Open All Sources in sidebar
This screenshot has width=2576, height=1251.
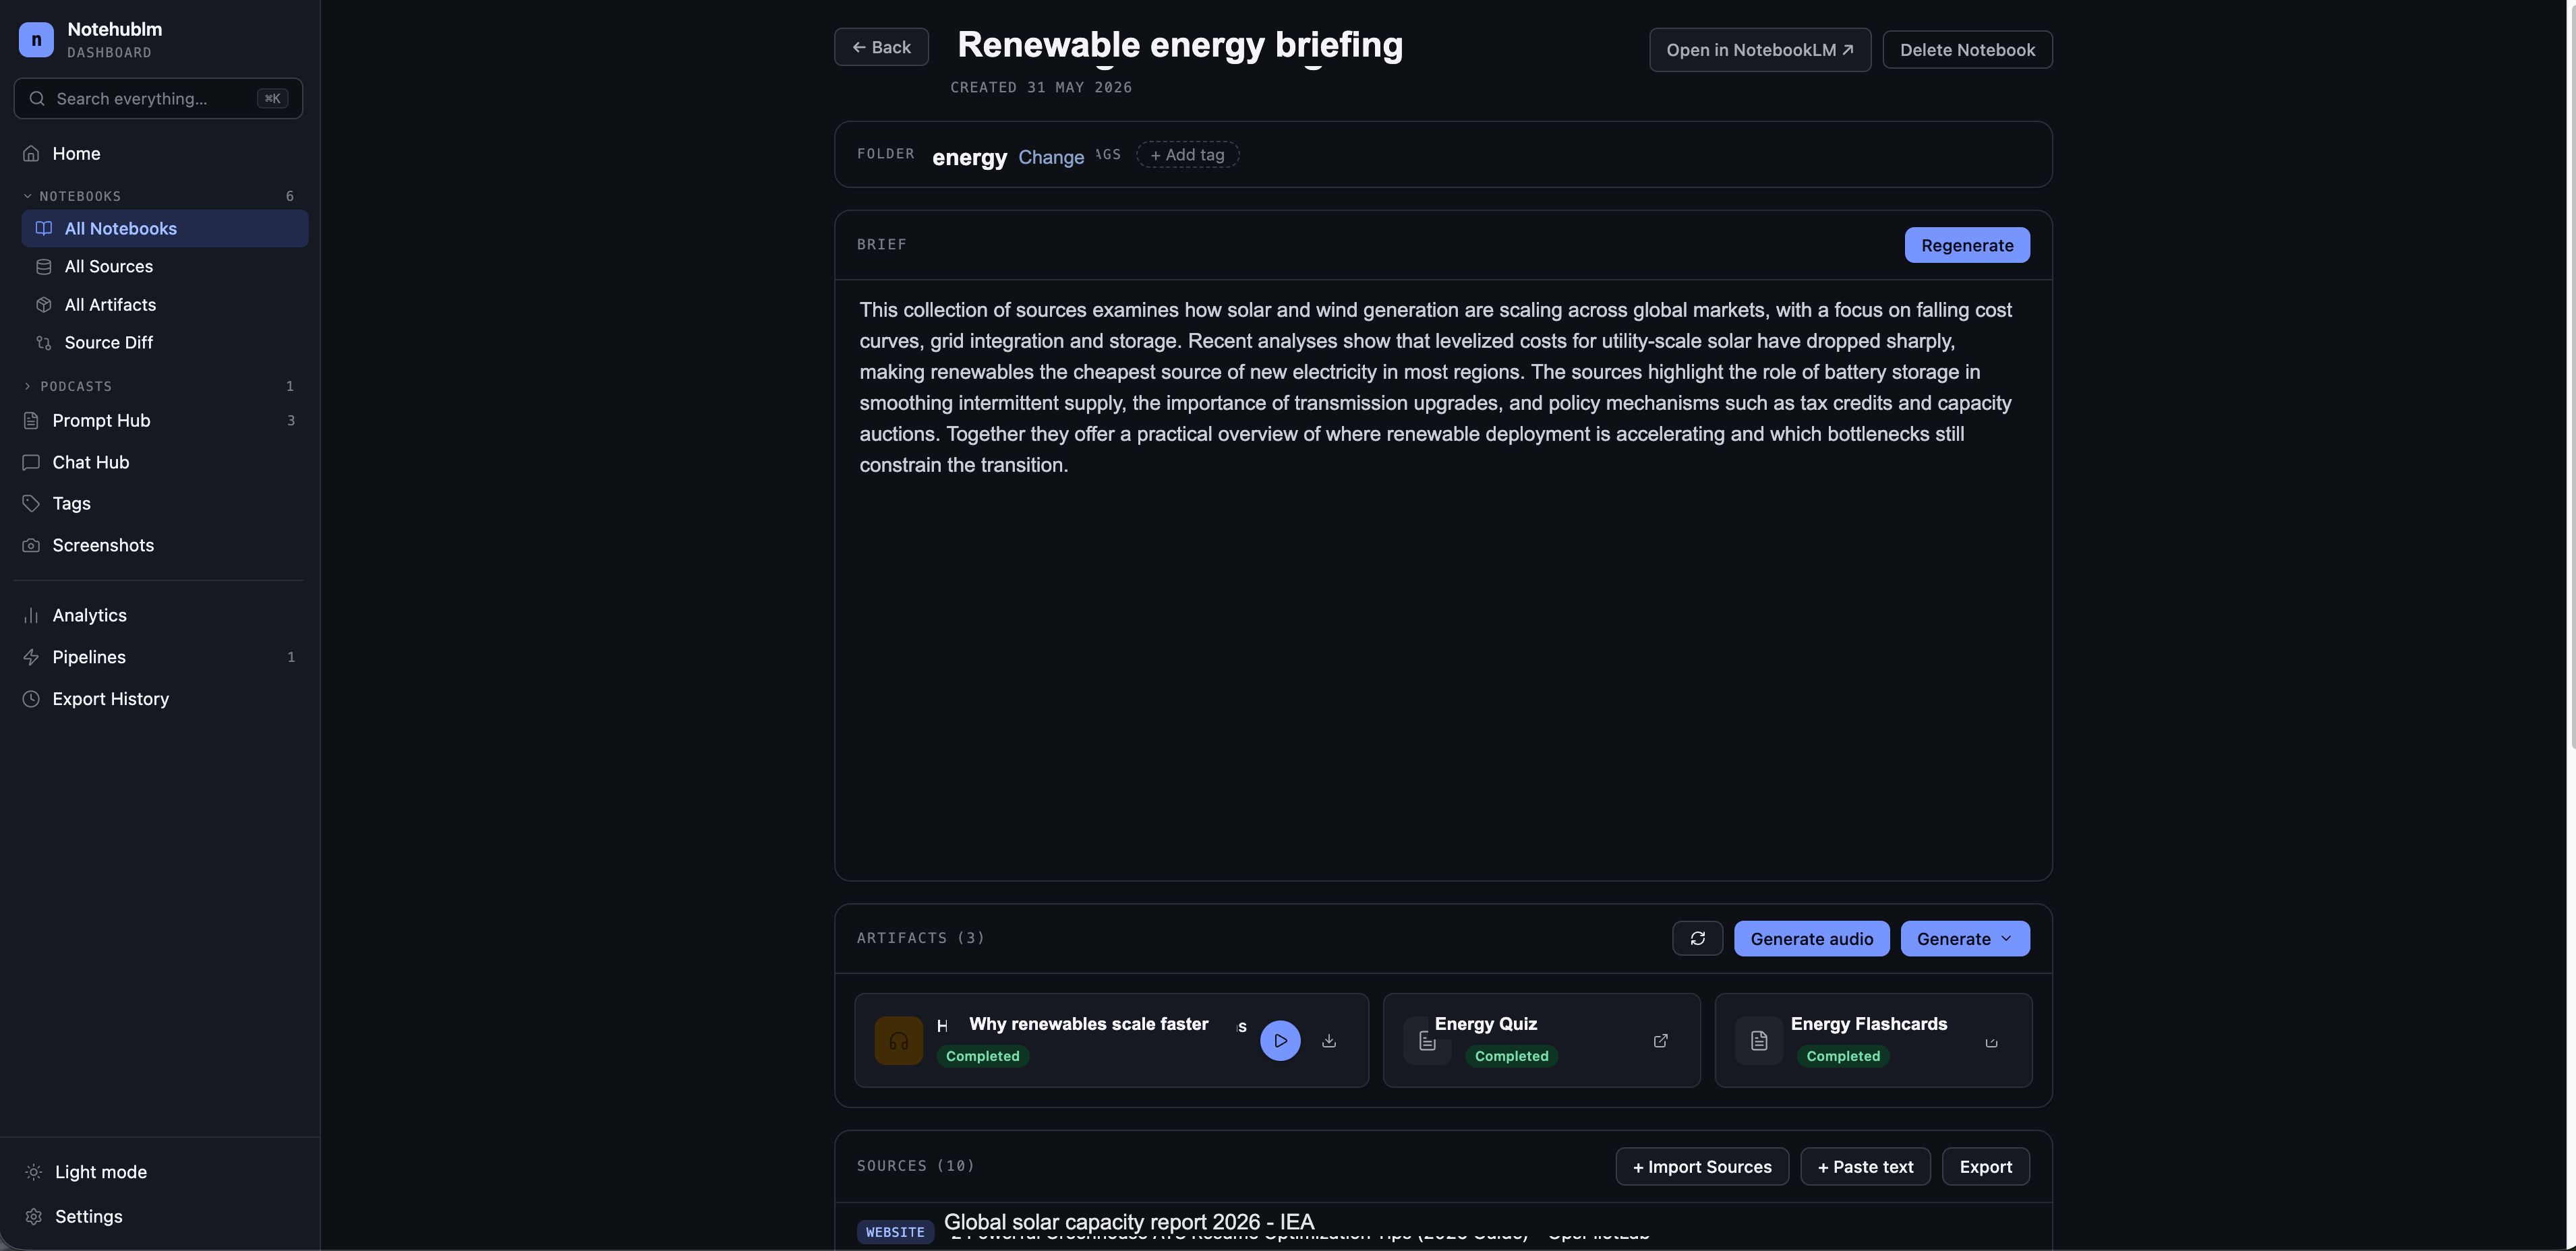(164, 266)
